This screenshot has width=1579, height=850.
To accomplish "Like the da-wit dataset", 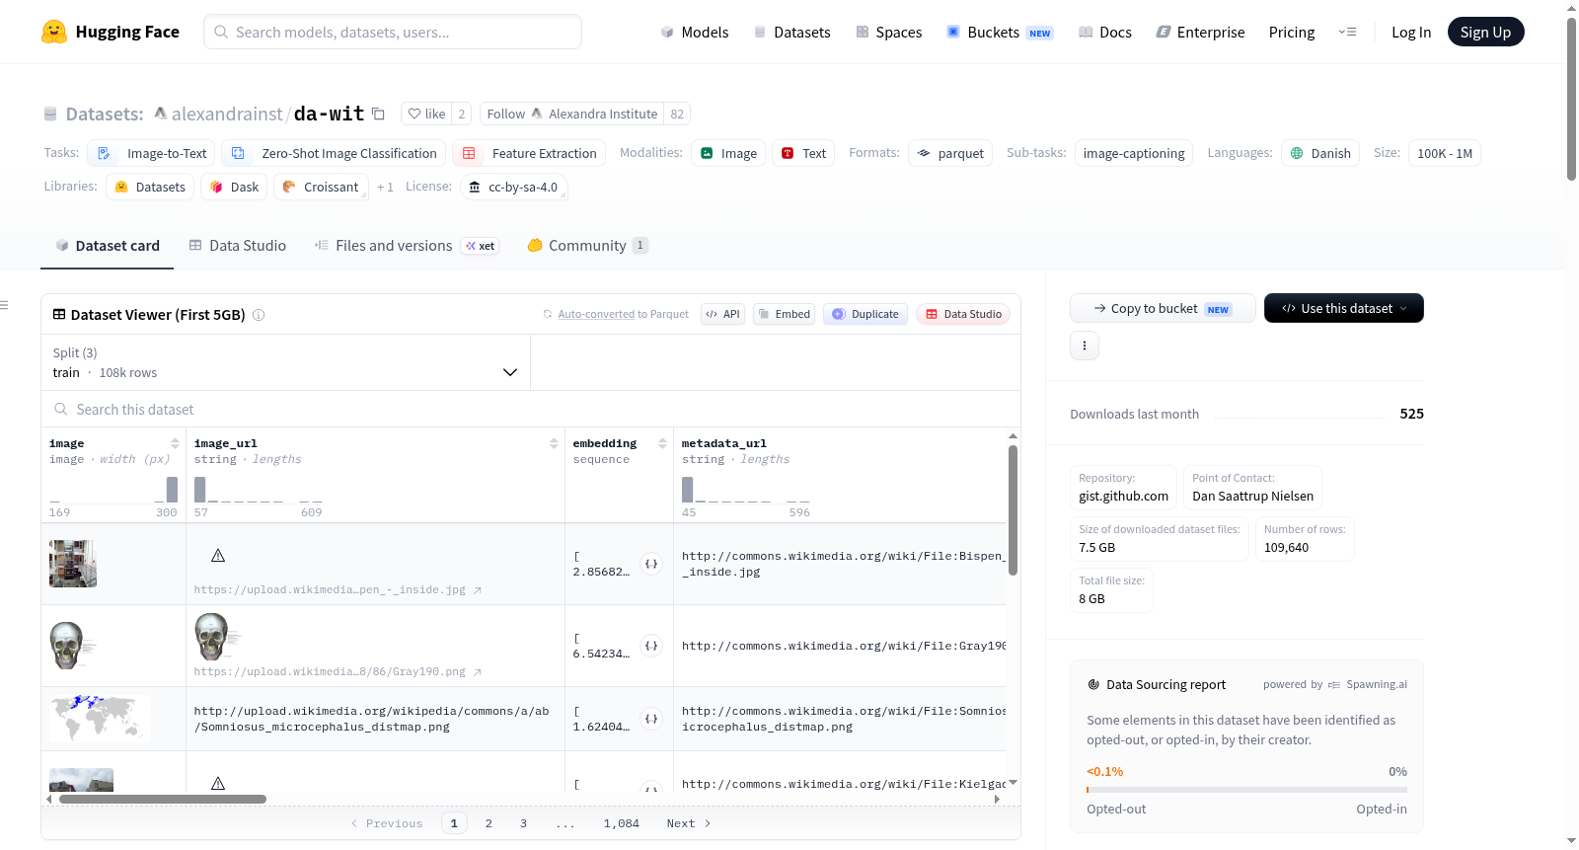I will pos(426,114).
